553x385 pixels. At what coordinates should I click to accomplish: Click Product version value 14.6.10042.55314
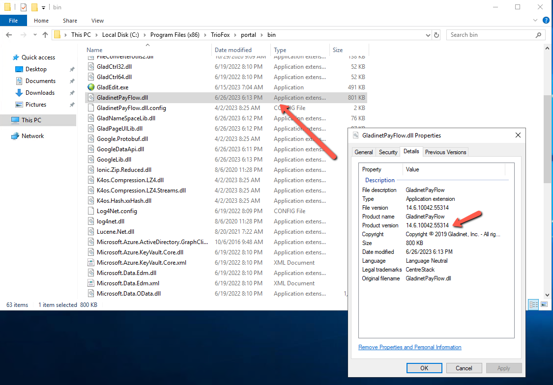pyautogui.click(x=427, y=225)
